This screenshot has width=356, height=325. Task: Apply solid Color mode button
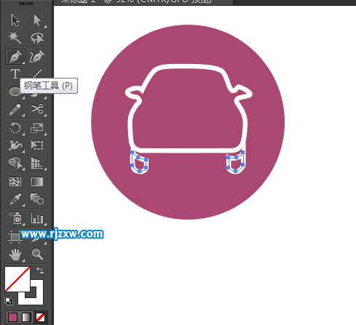coord(12,317)
